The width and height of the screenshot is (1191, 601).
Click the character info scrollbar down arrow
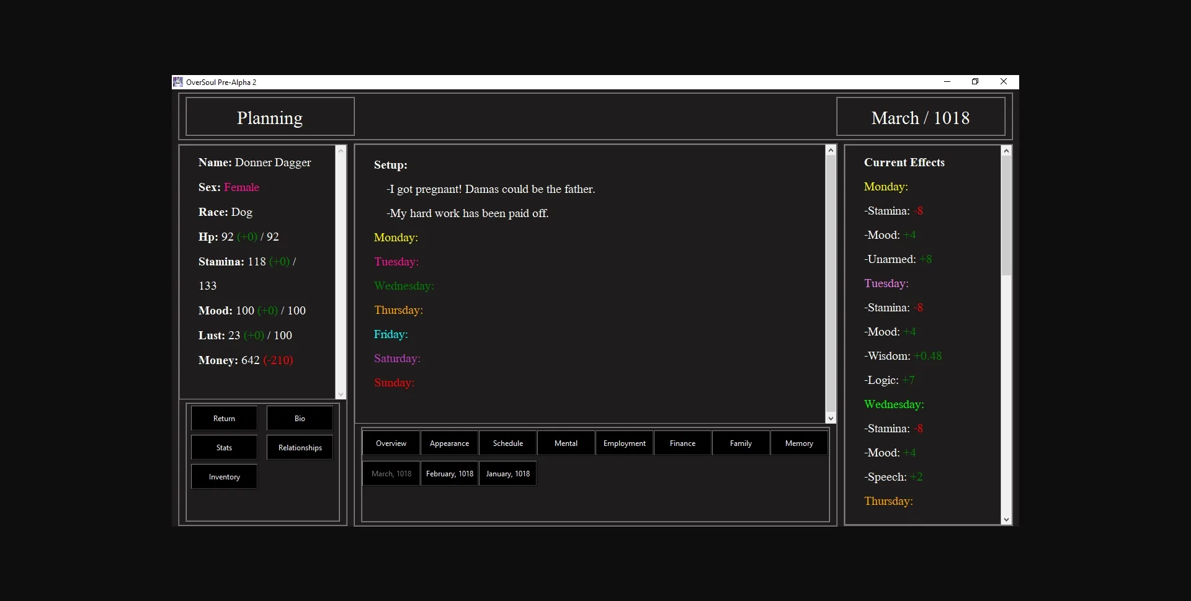coord(340,394)
